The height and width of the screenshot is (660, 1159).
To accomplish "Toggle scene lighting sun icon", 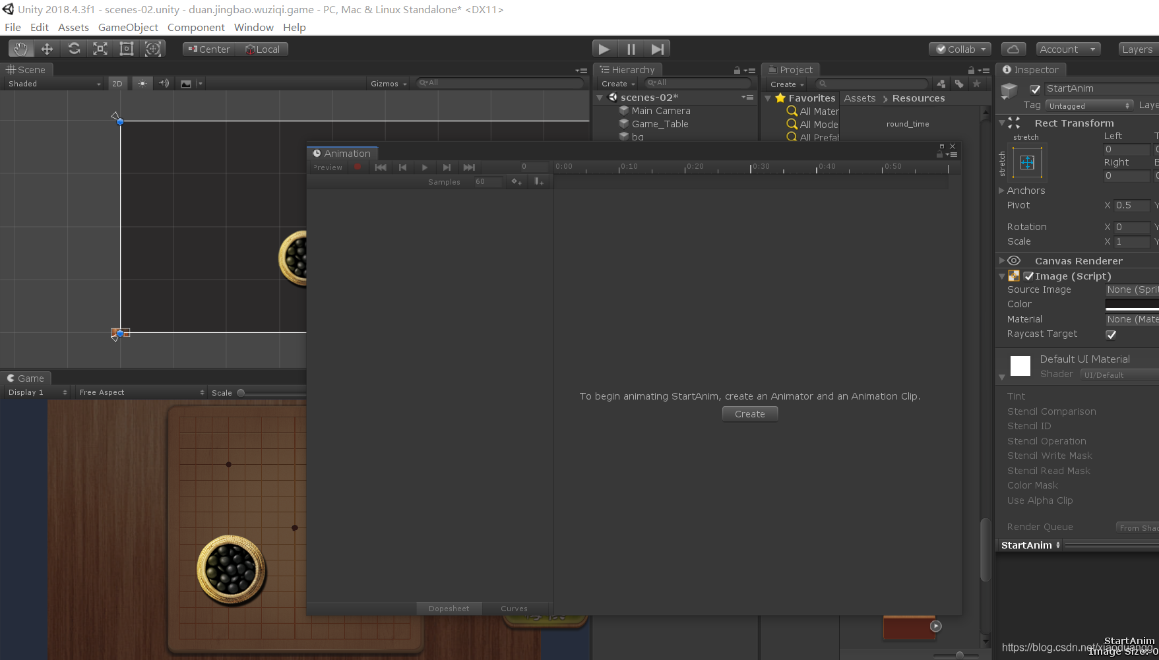I will click(142, 84).
